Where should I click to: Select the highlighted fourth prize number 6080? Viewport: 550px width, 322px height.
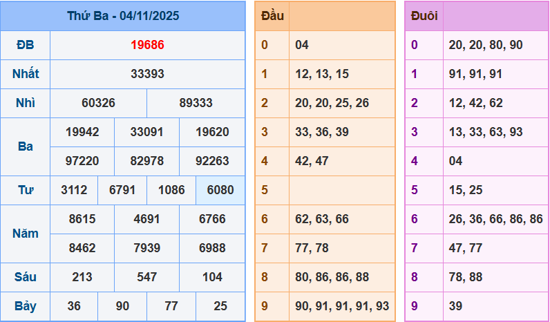click(x=220, y=190)
